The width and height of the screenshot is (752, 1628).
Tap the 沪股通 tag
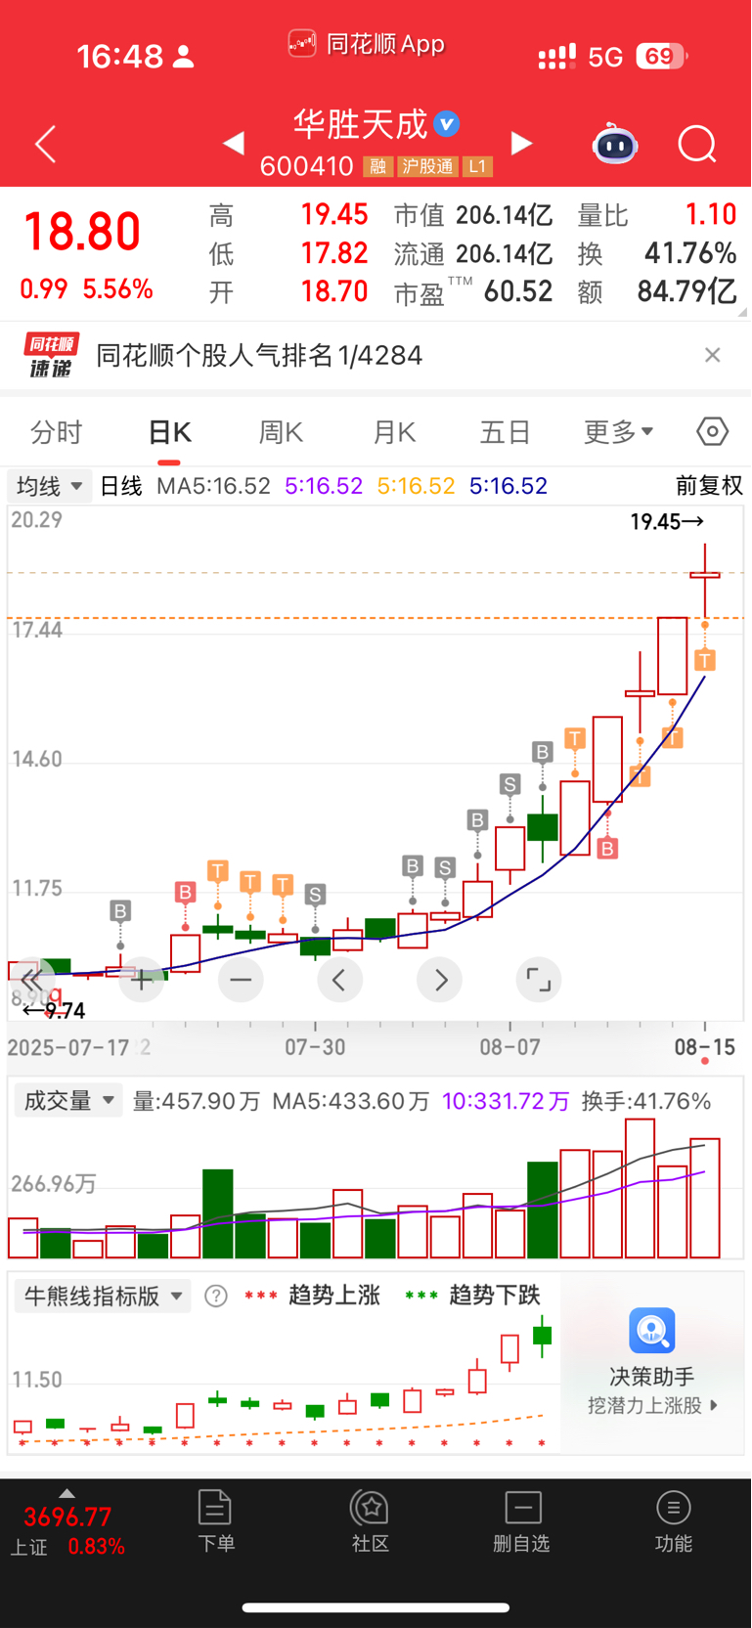point(428,166)
